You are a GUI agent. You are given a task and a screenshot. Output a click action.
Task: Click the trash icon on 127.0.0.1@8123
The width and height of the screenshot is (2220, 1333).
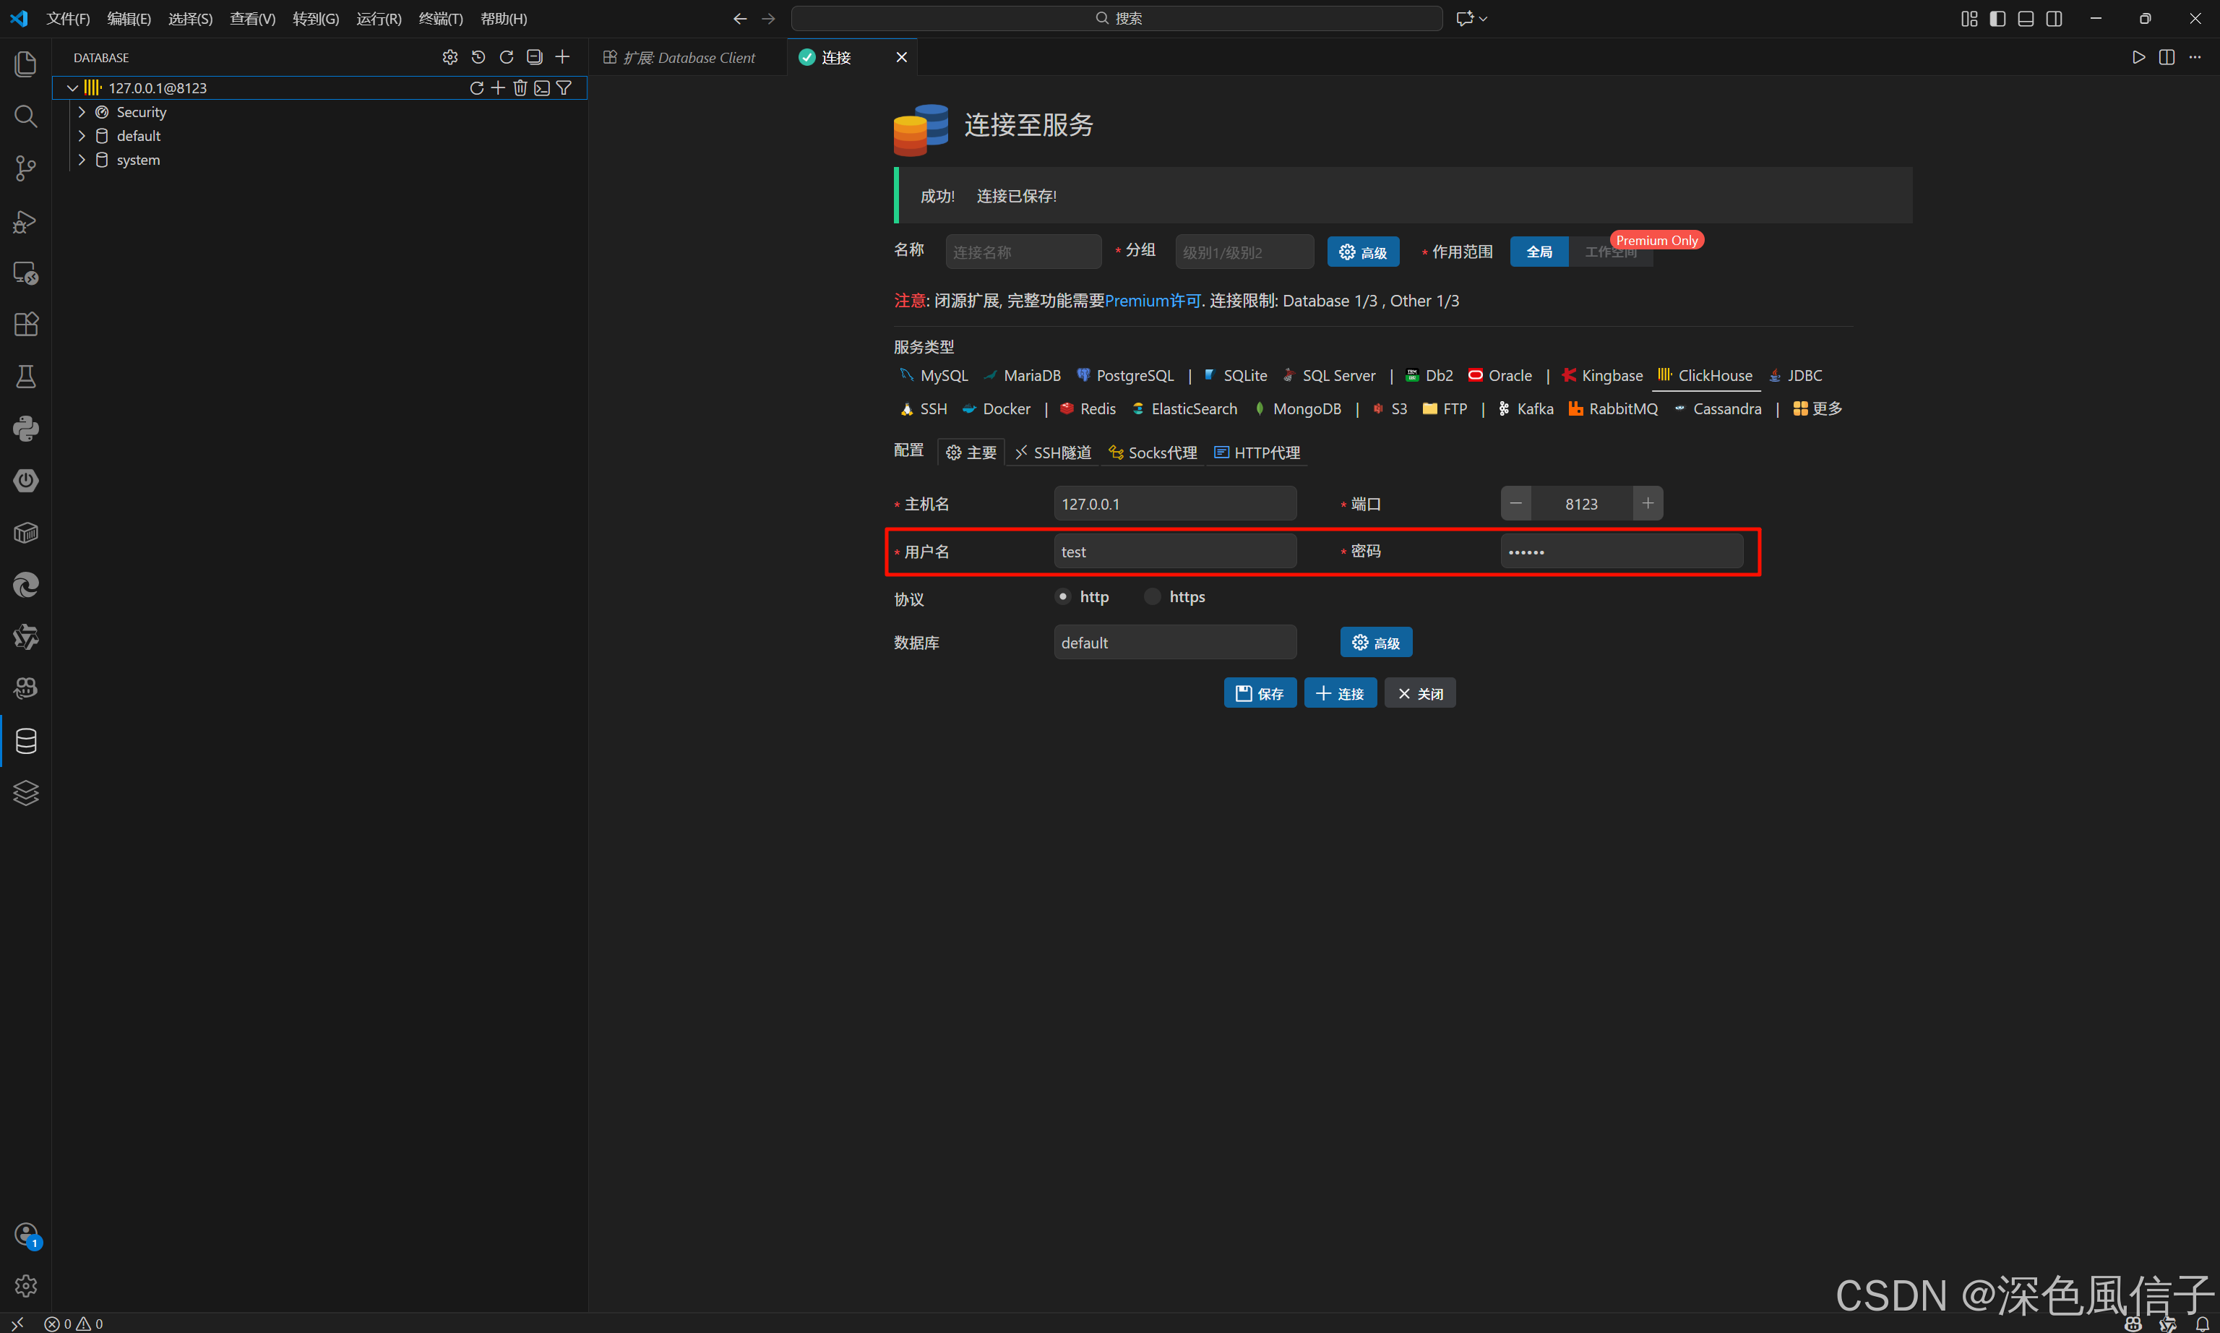pos(520,87)
